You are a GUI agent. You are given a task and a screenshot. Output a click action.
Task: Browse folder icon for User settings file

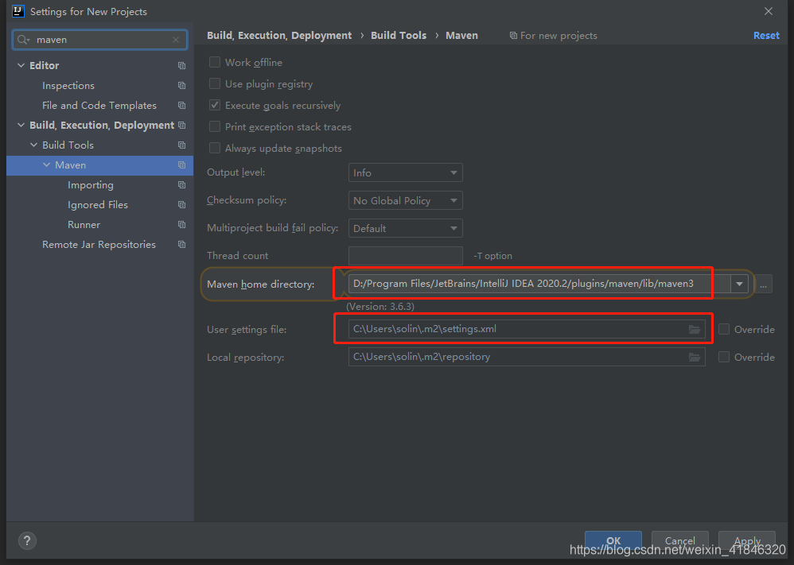[x=695, y=329]
